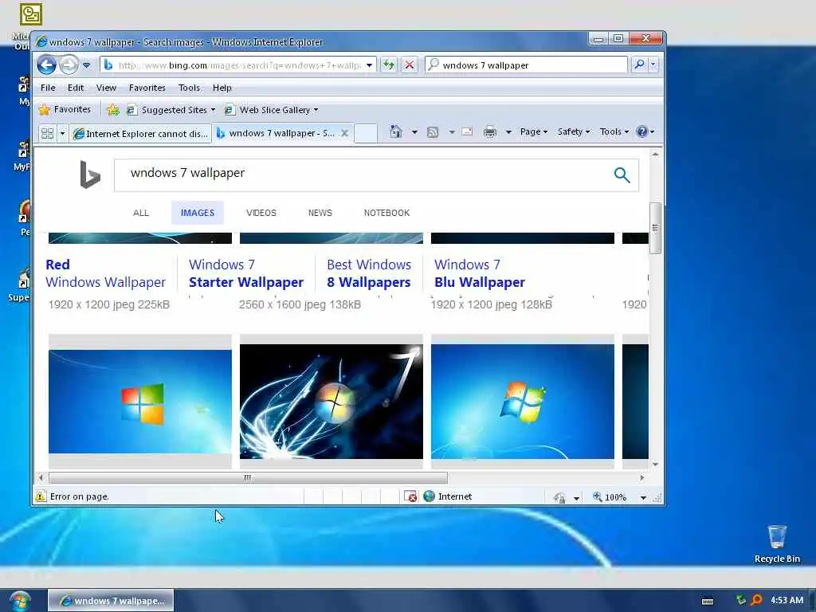Switch to Internet Explorer cannot display tab

pos(141,134)
